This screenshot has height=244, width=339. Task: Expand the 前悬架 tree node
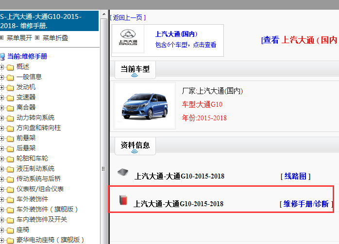(x=2, y=138)
